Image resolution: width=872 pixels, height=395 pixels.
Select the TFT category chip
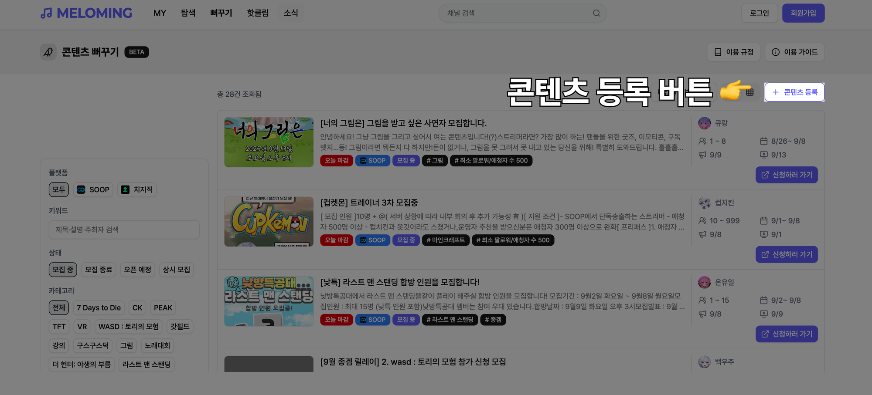click(x=59, y=327)
